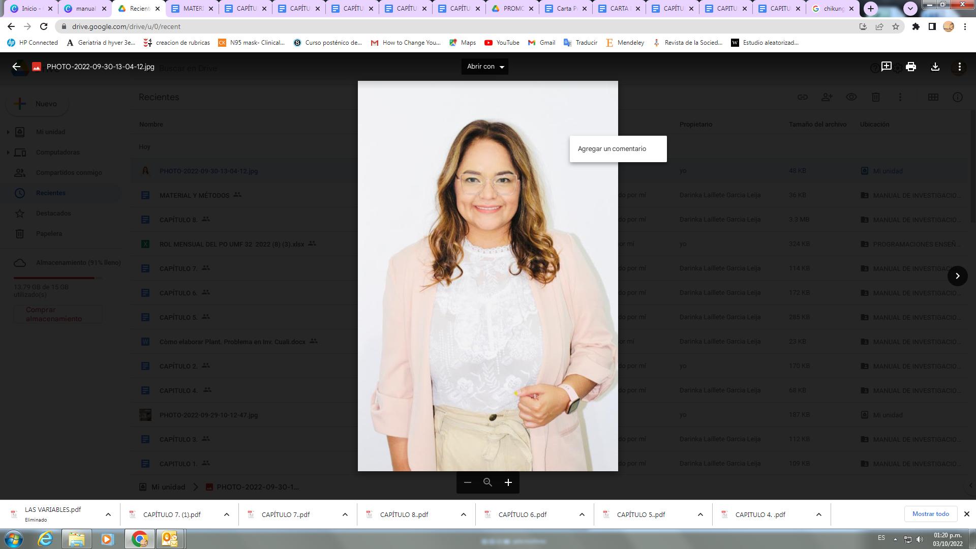
Task: Open the 'Abrir con' dropdown
Action: pos(485,67)
